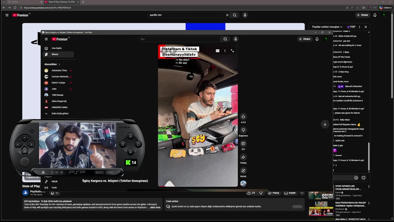The height and width of the screenshot is (222, 394).
Task: Open Jetix subscription
Action: (58, 89)
